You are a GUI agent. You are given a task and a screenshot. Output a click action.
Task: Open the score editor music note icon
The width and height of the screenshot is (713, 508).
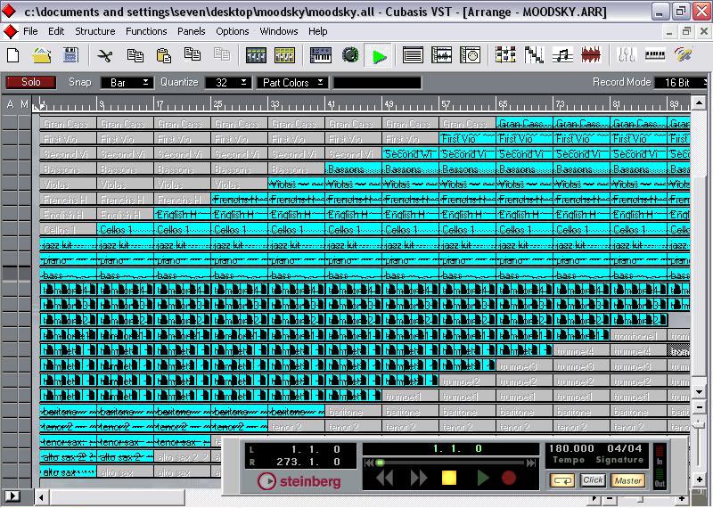(x=562, y=55)
